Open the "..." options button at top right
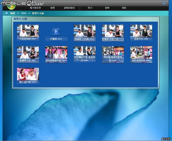Screen dimensions: 172x141 (164, 3)
